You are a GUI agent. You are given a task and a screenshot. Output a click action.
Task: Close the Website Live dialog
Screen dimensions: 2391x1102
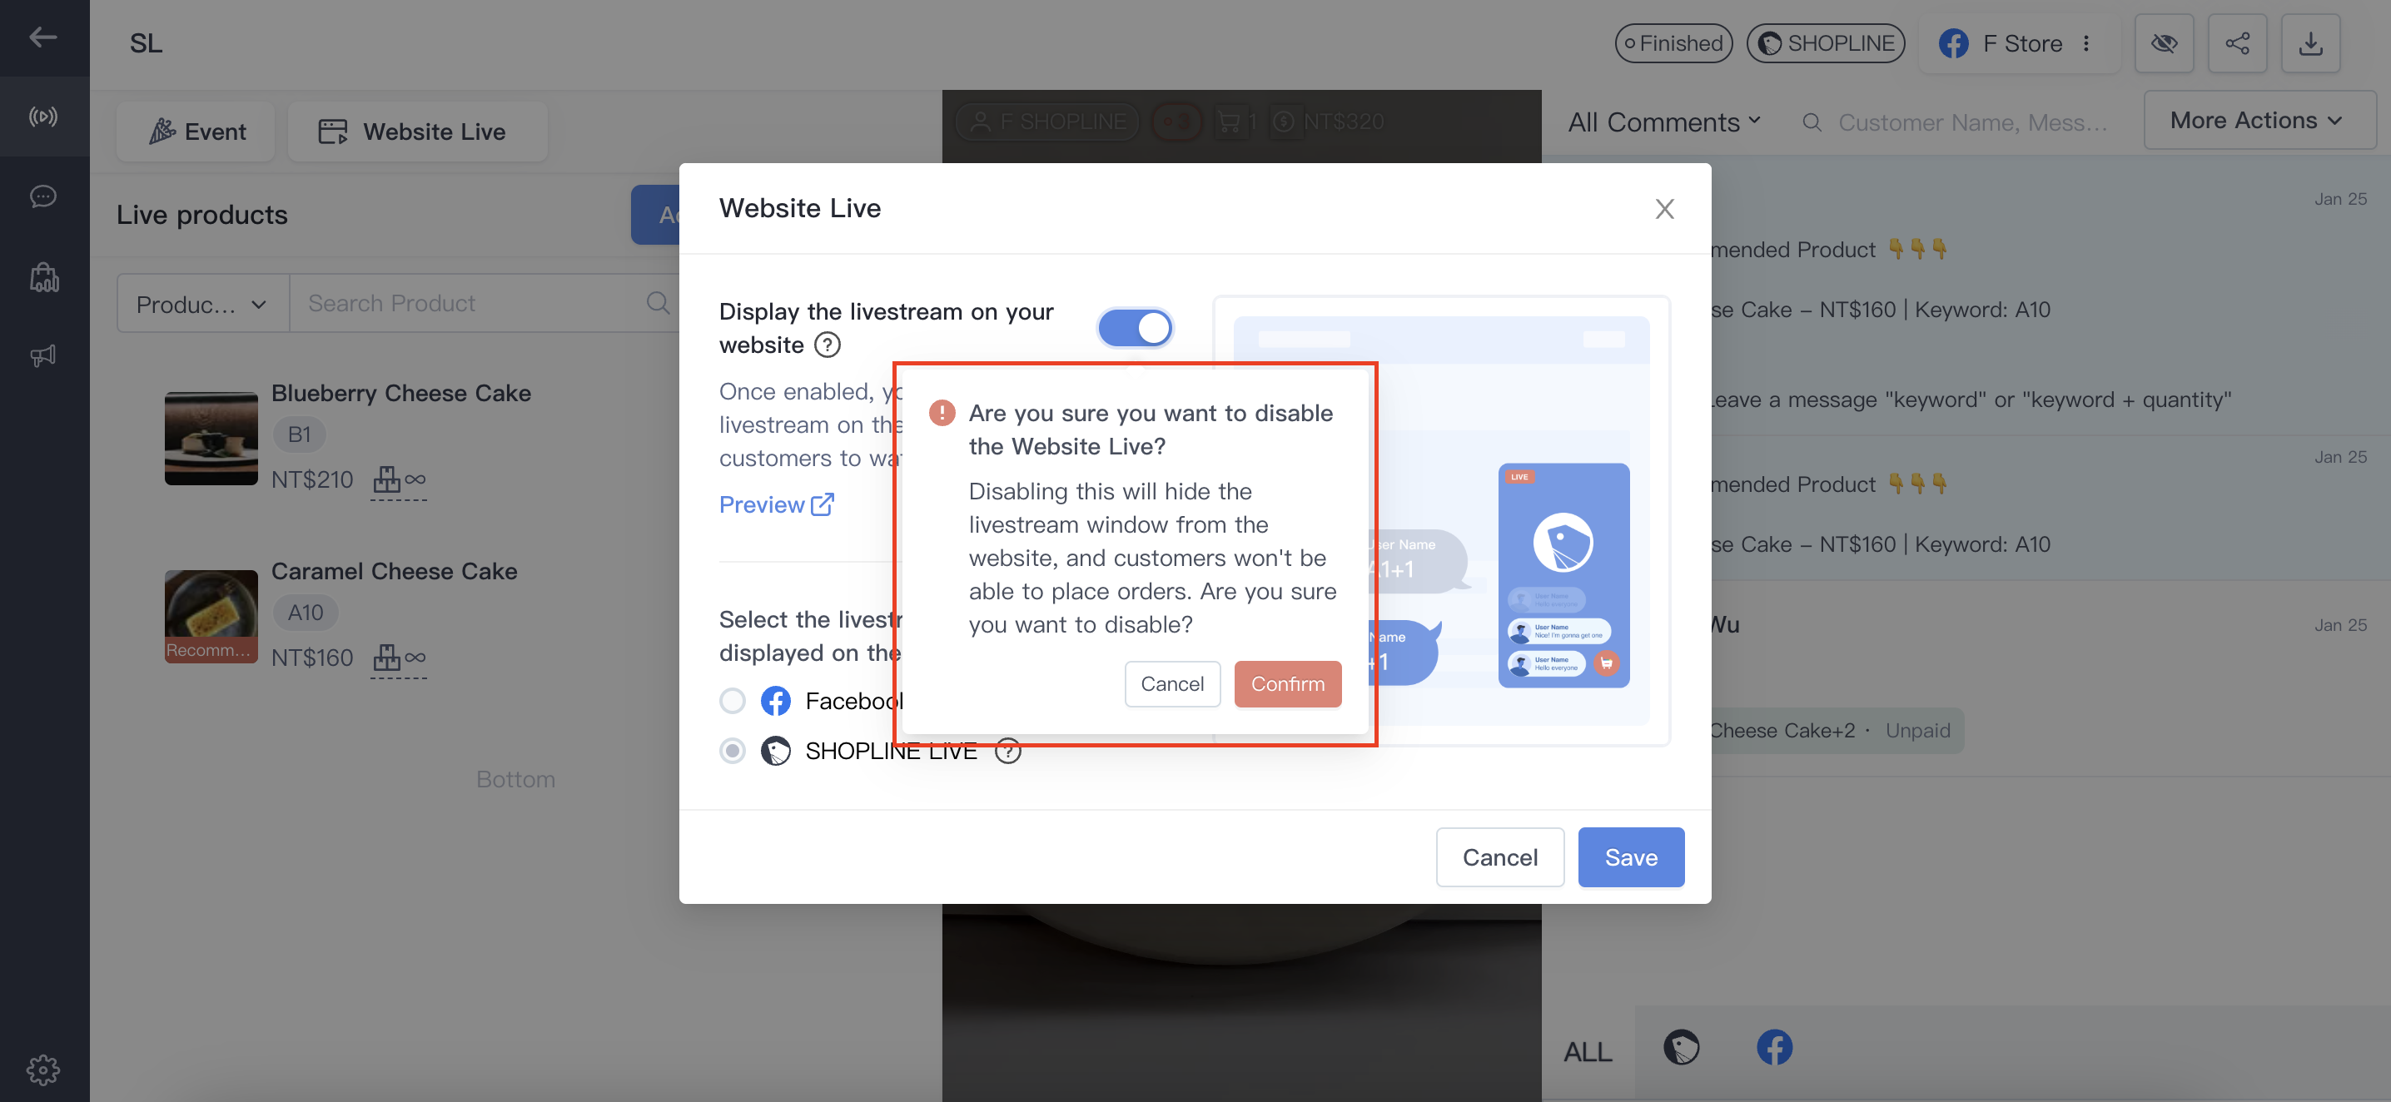(1663, 209)
